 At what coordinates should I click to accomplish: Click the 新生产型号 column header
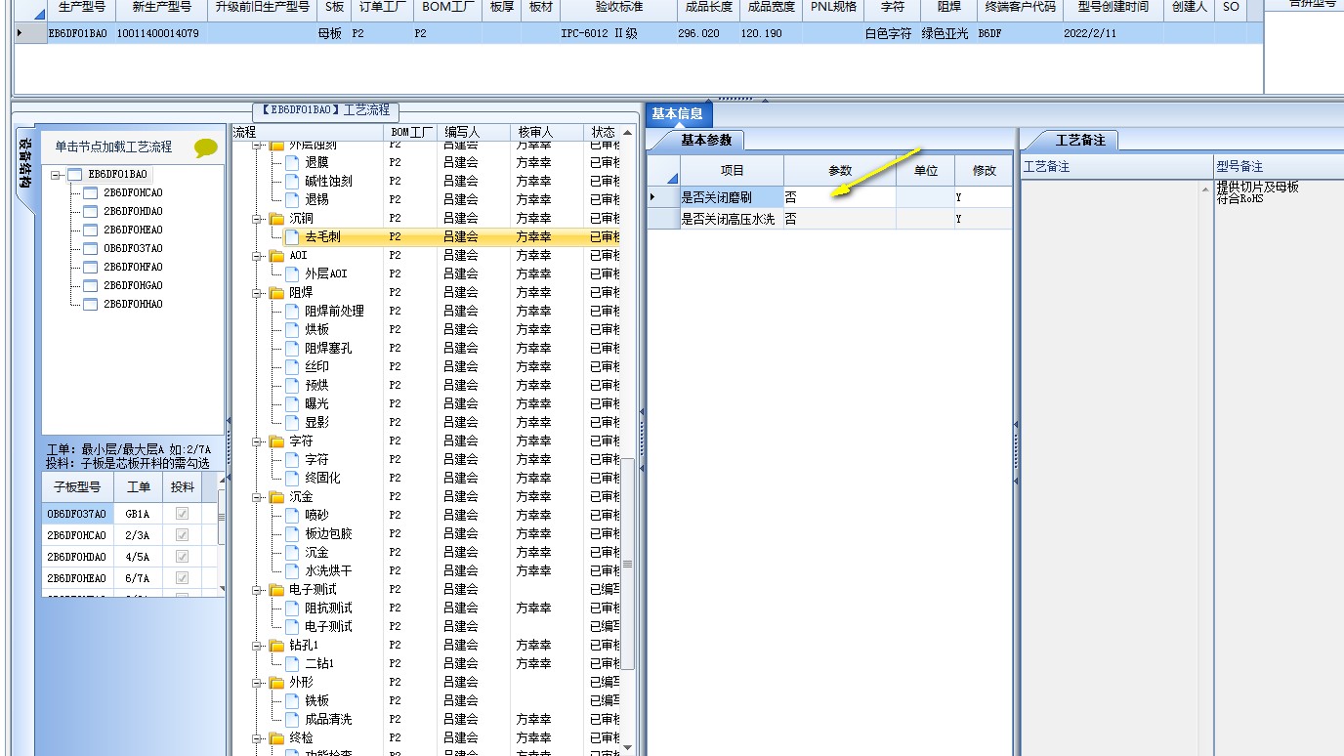pyautogui.click(x=161, y=7)
